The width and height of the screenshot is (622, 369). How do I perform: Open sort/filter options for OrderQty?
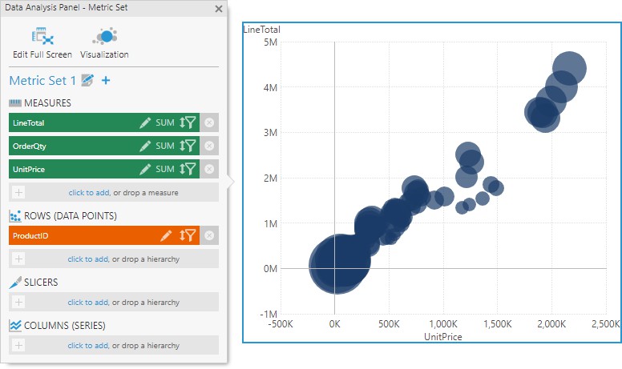[x=188, y=146]
